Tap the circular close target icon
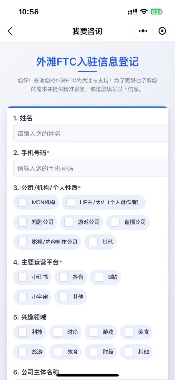Screen dimensions: 175x380 pos(162,31)
